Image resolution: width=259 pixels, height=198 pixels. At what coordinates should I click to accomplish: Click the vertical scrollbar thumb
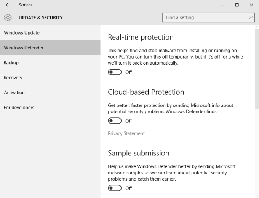pos(256,68)
